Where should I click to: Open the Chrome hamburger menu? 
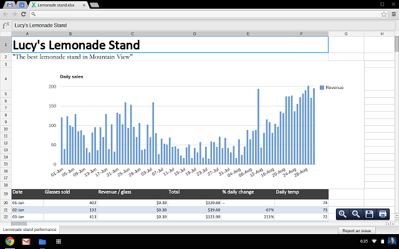[392, 13]
